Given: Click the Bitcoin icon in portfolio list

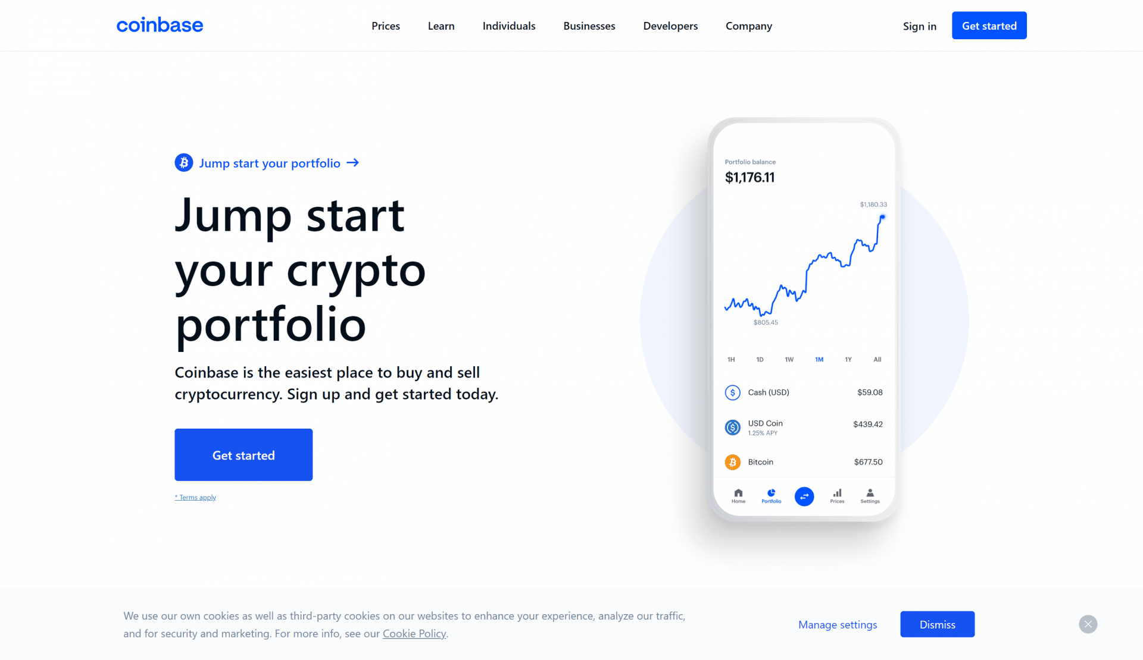Looking at the screenshot, I should click(732, 462).
